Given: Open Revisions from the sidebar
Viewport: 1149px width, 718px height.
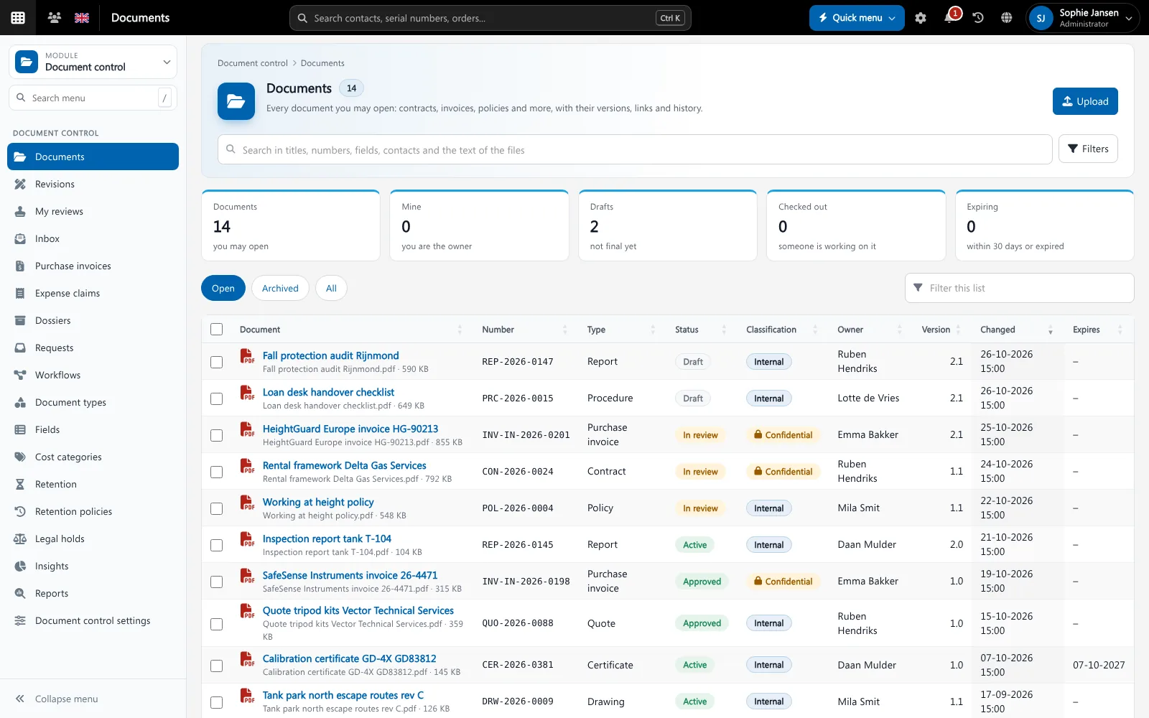Looking at the screenshot, I should pyautogui.click(x=93, y=184).
